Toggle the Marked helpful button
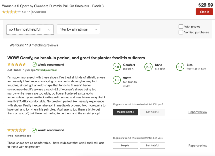The width and height of the screenshot is (215, 156). click(x=125, y=112)
